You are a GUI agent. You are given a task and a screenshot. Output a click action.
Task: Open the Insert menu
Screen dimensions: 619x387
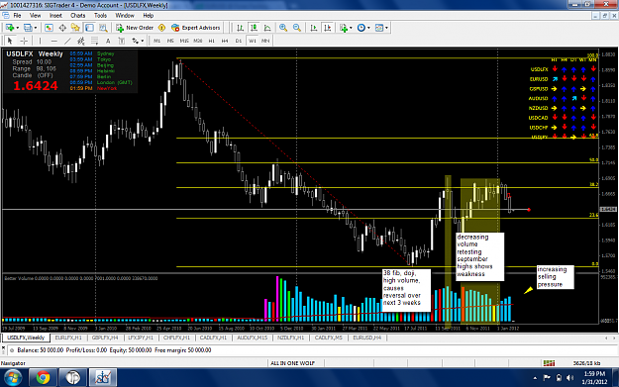point(55,16)
